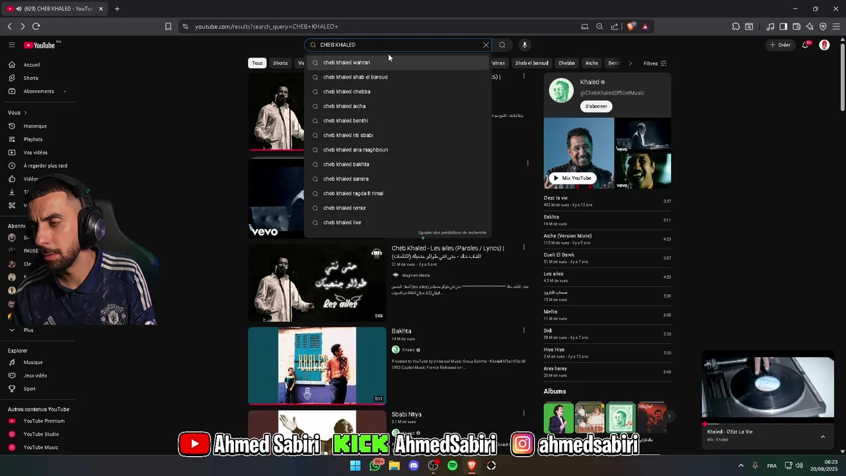Play the Mix YouTube button

coord(572,178)
